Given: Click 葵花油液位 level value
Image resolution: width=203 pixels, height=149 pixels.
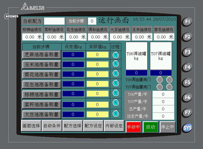Looking at the screenshot, I should click(x=164, y=37).
